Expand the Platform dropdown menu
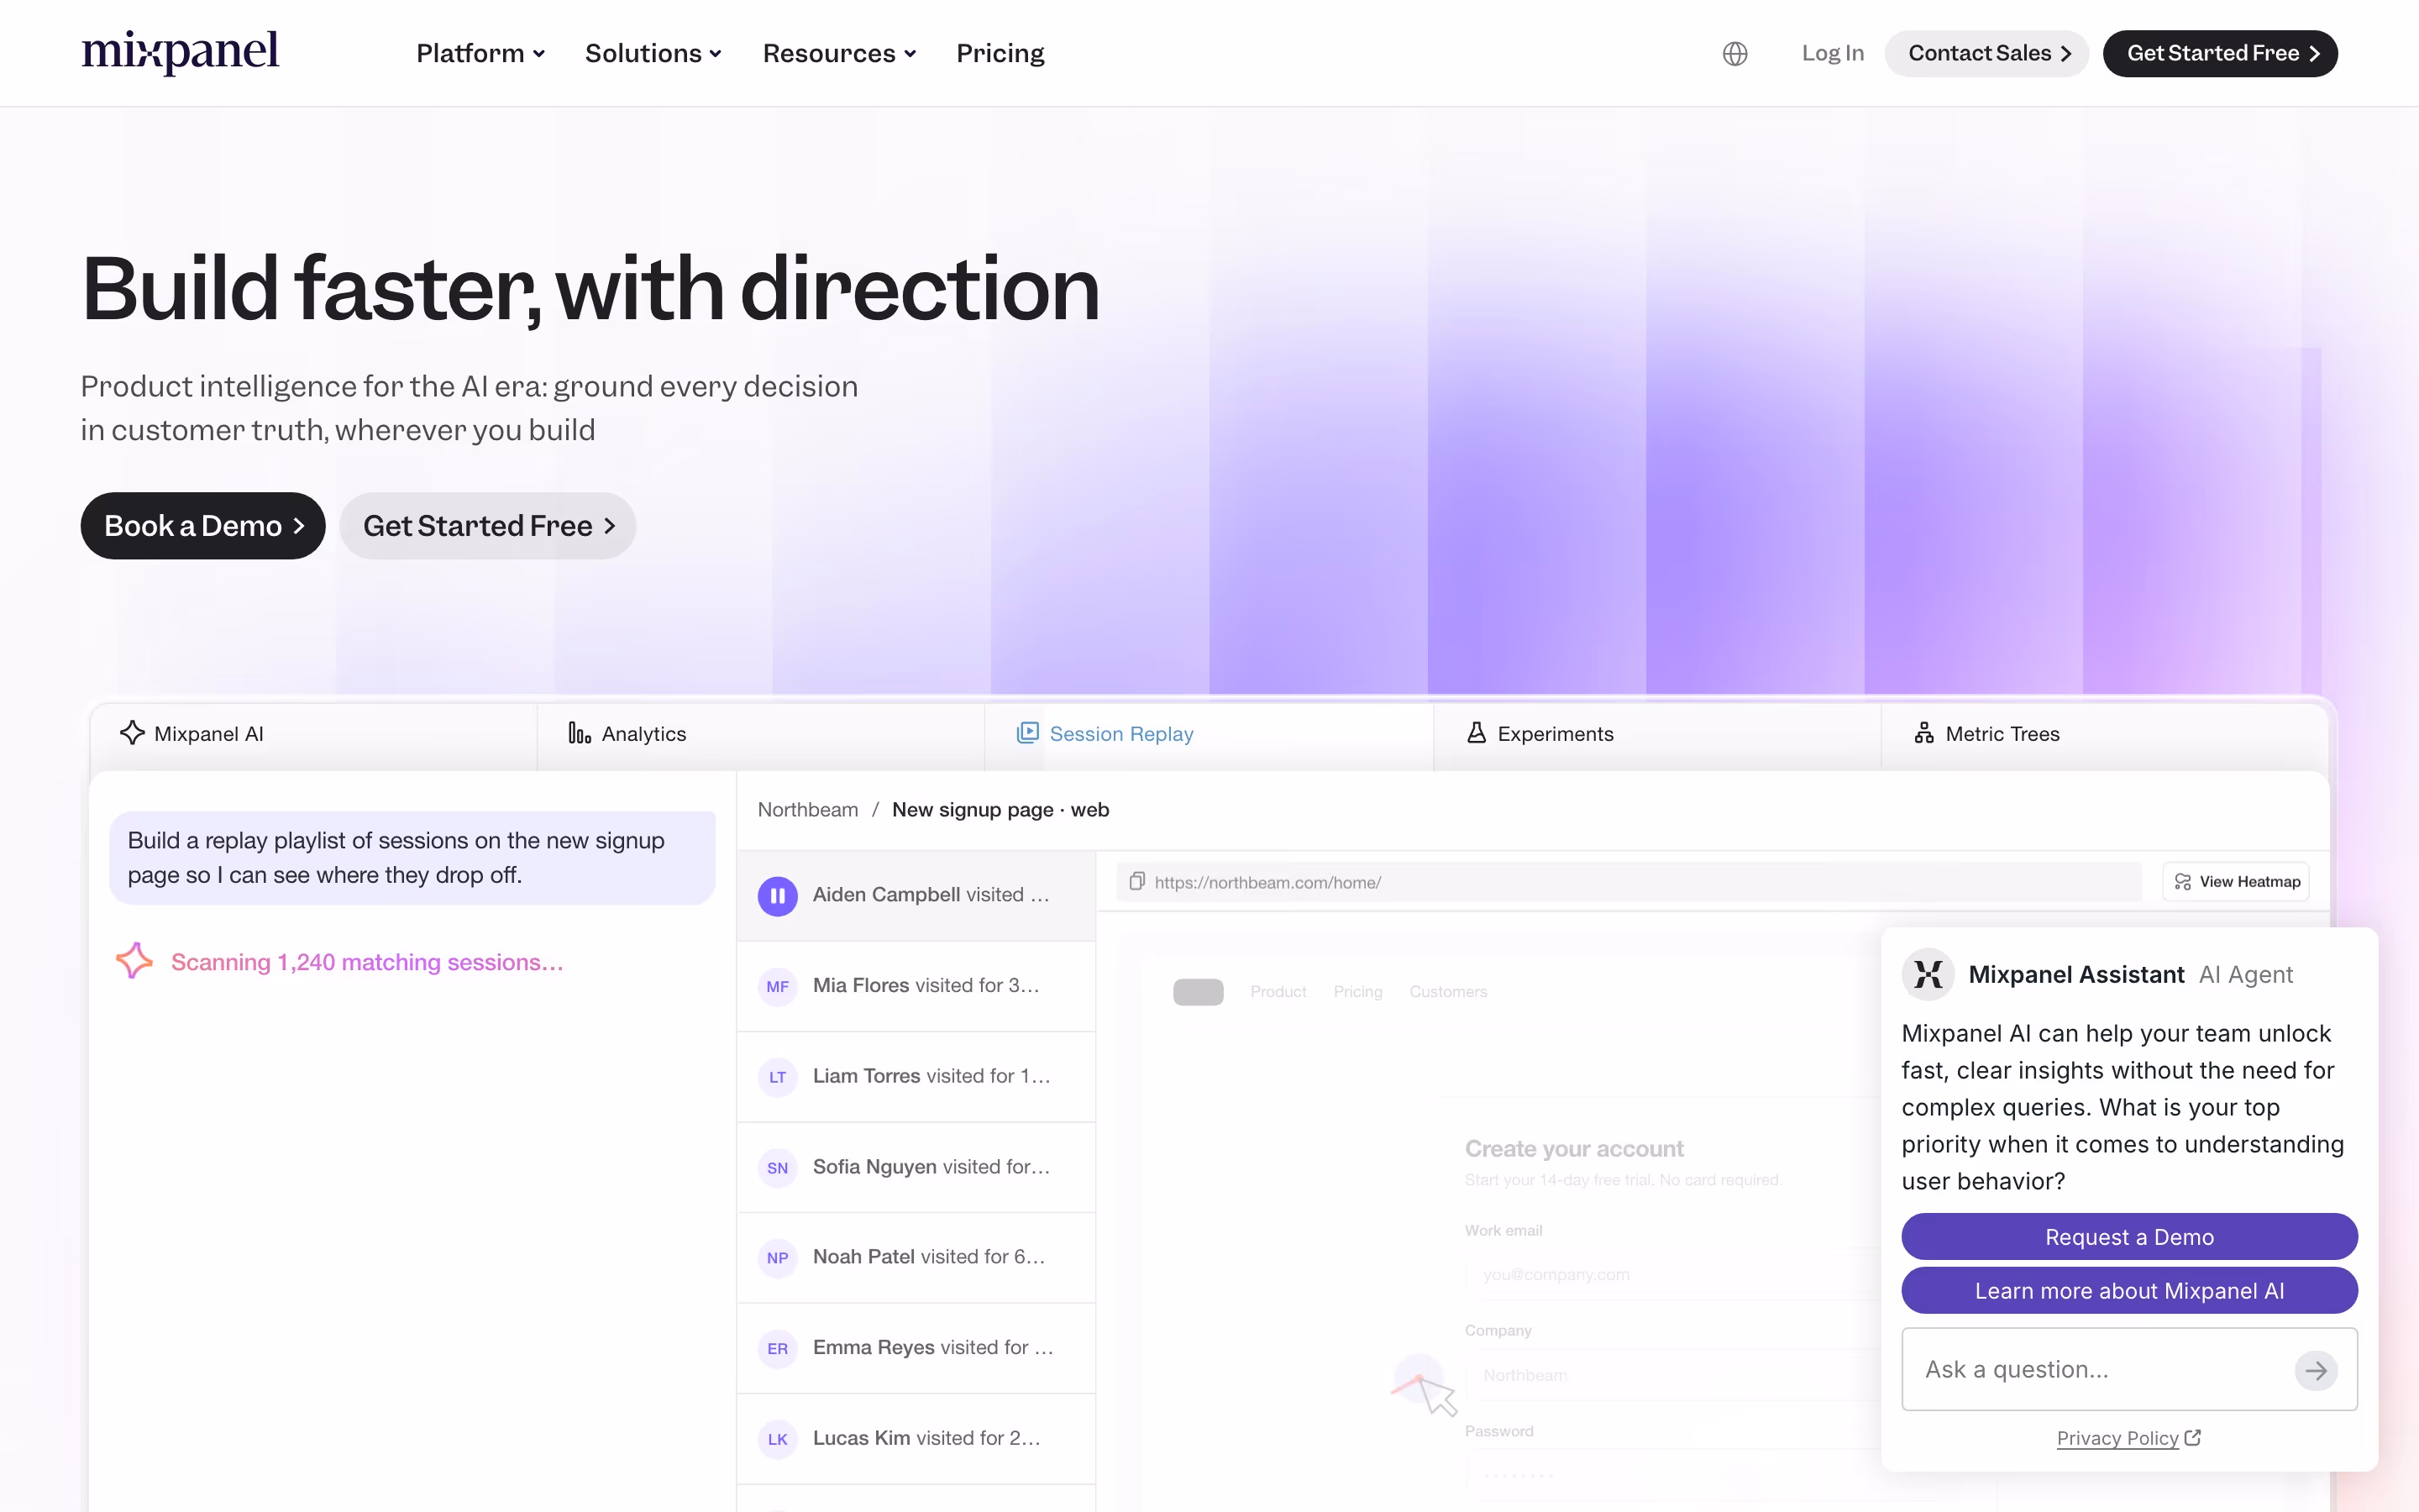 [x=480, y=53]
